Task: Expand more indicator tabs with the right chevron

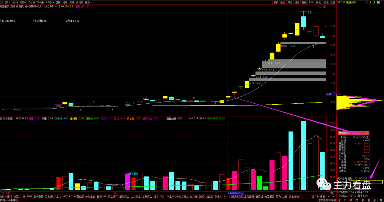Action: coord(301,197)
